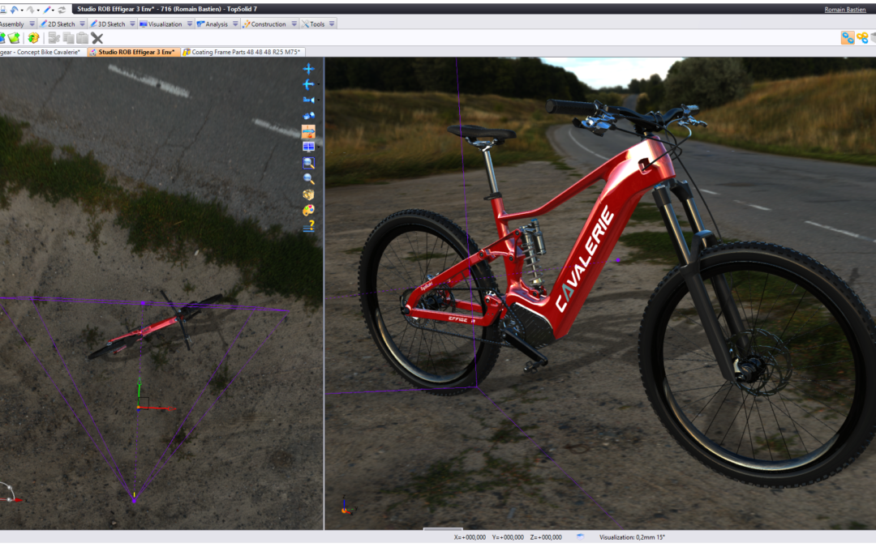Click the greyed-out Copy icon
Screen dimensions: 876x547
point(69,38)
